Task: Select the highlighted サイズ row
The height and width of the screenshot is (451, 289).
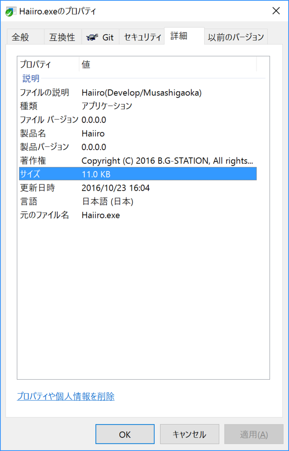Action: click(x=138, y=174)
